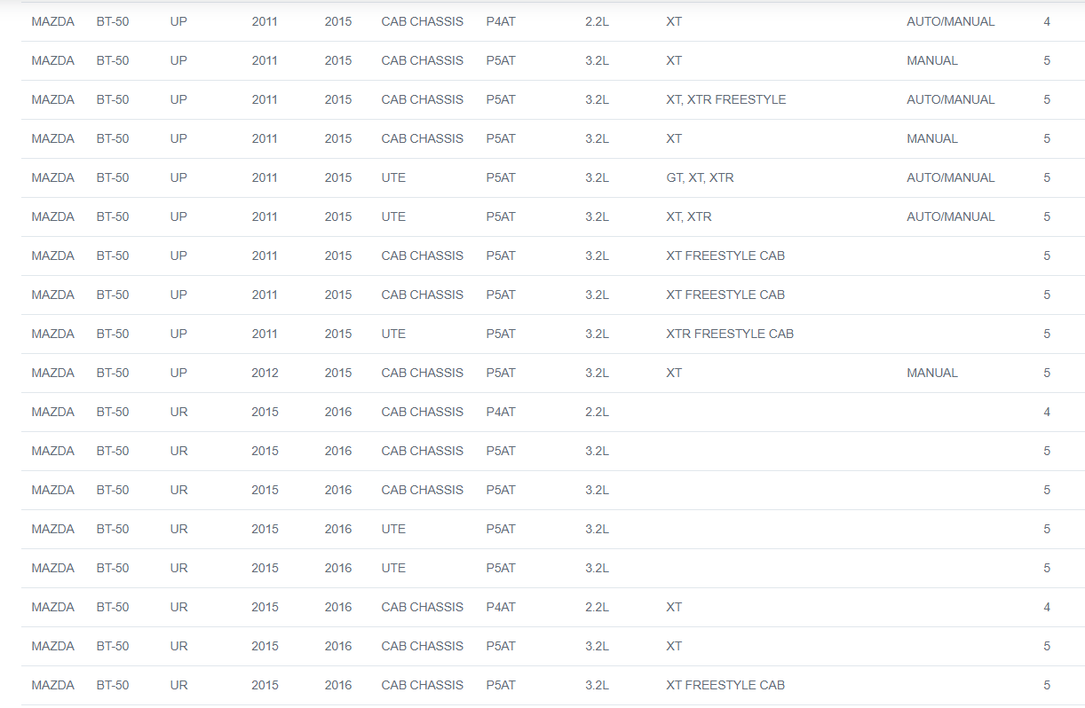Click "2.2L" in the UR row with trim XT
1085x708 pixels.
597,607
